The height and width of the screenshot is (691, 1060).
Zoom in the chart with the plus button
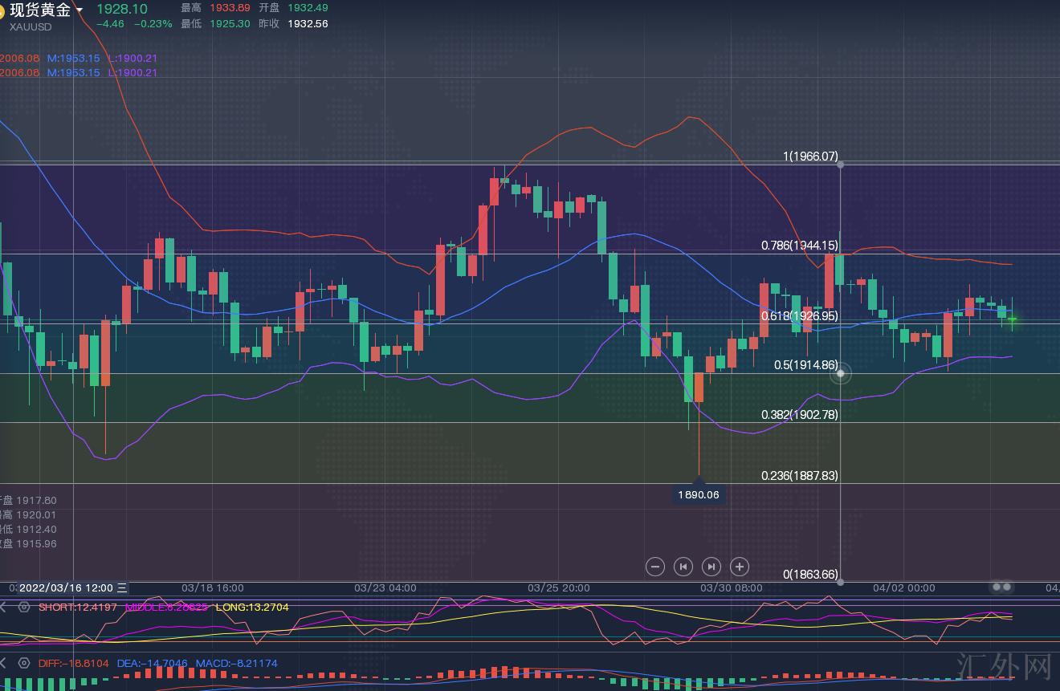click(740, 567)
